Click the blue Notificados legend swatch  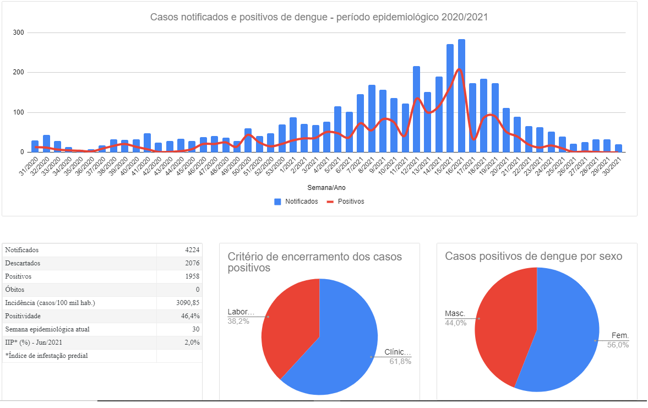(278, 202)
